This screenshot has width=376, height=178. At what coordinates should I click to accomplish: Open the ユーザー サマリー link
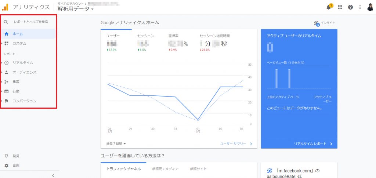pos(236,144)
